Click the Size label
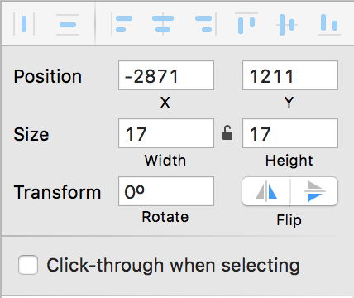Screen dimensions: 354x298 click(31, 134)
